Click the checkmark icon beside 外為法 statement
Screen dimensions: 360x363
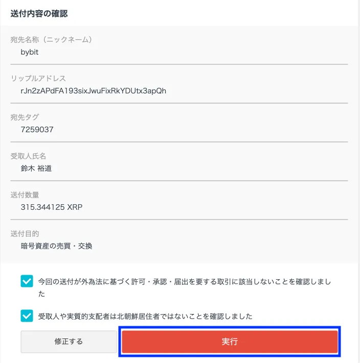click(x=27, y=281)
